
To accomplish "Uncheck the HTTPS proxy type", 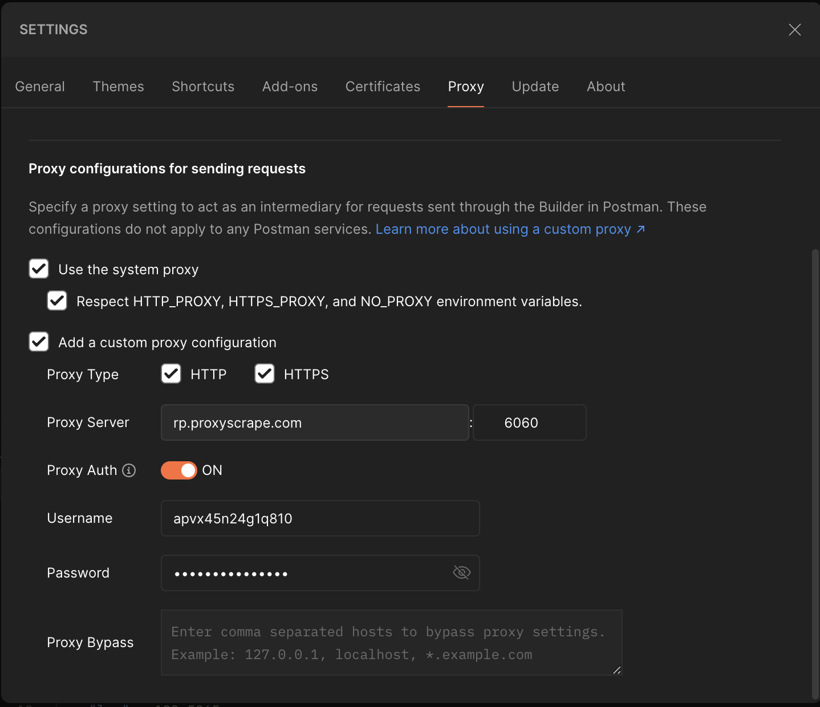I will click(264, 373).
